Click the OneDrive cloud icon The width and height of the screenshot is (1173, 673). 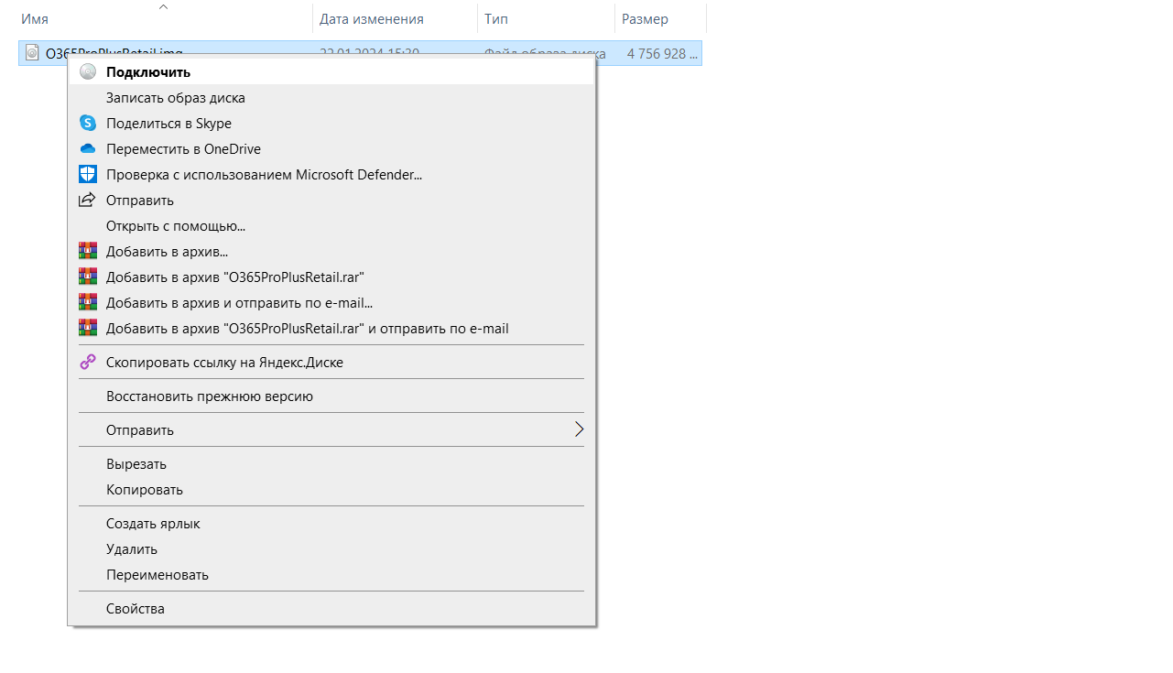[x=88, y=149]
